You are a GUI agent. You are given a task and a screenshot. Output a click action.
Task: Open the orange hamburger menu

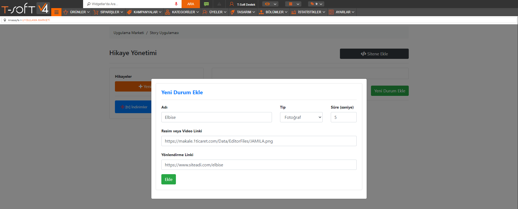56,12
